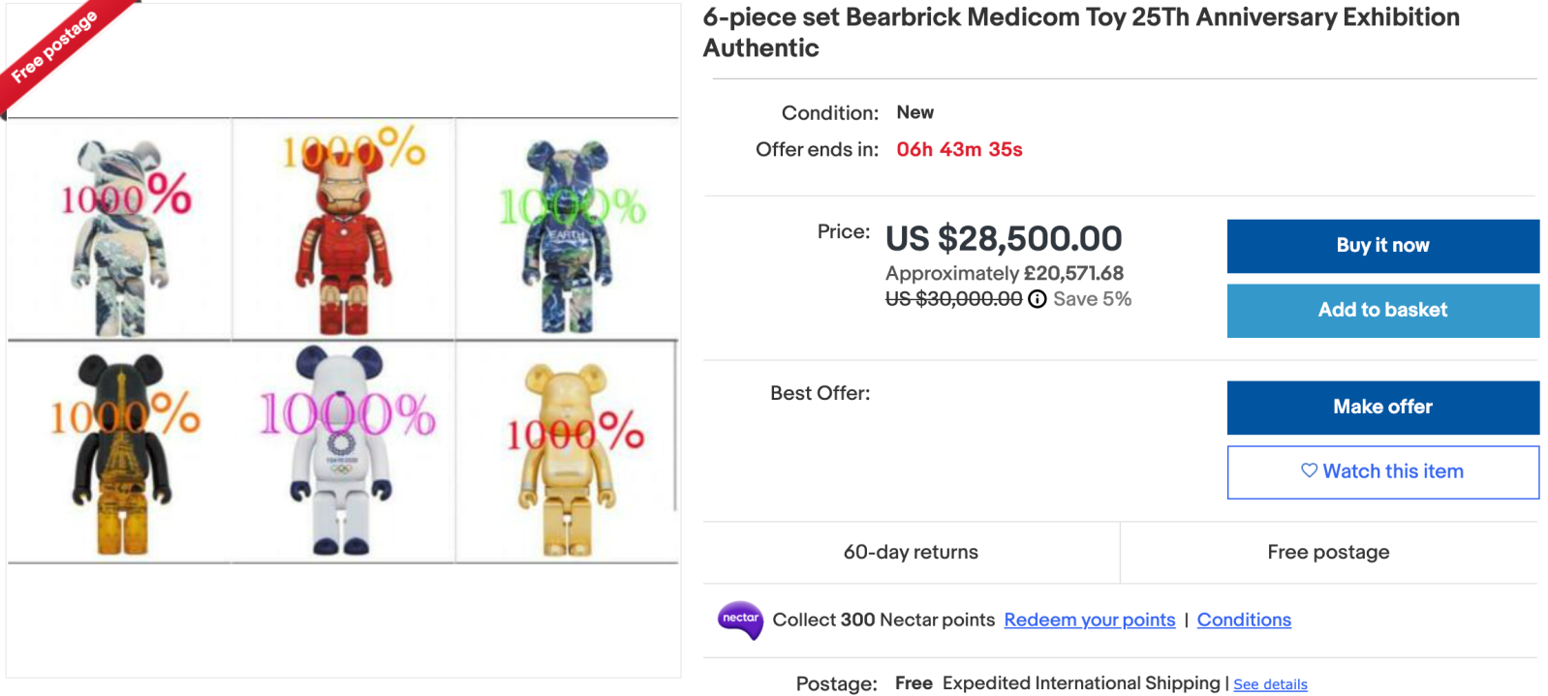The width and height of the screenshot is (1548, 696).
Task: Click the Make offer button
Action: click(1382, 408)
